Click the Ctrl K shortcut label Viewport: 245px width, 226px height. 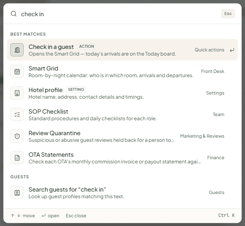tap(226, 215)
